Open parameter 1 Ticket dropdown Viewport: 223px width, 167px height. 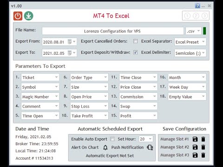click(x=40, y=77)
